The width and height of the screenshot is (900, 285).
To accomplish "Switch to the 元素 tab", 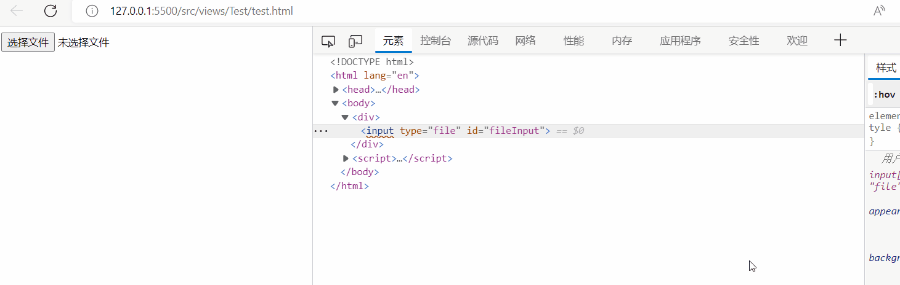I will pos(394,41).
